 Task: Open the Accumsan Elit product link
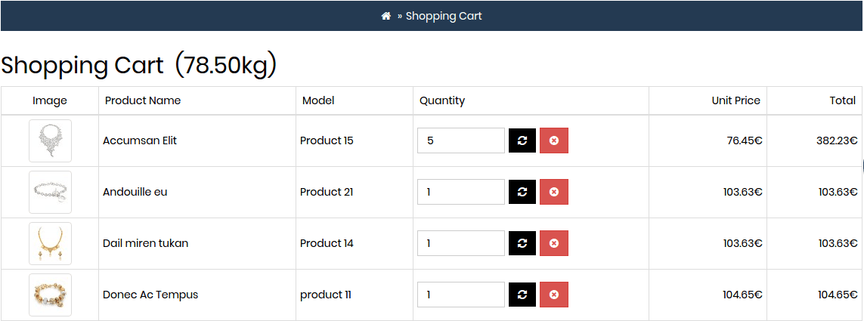(x=139, y=140)
